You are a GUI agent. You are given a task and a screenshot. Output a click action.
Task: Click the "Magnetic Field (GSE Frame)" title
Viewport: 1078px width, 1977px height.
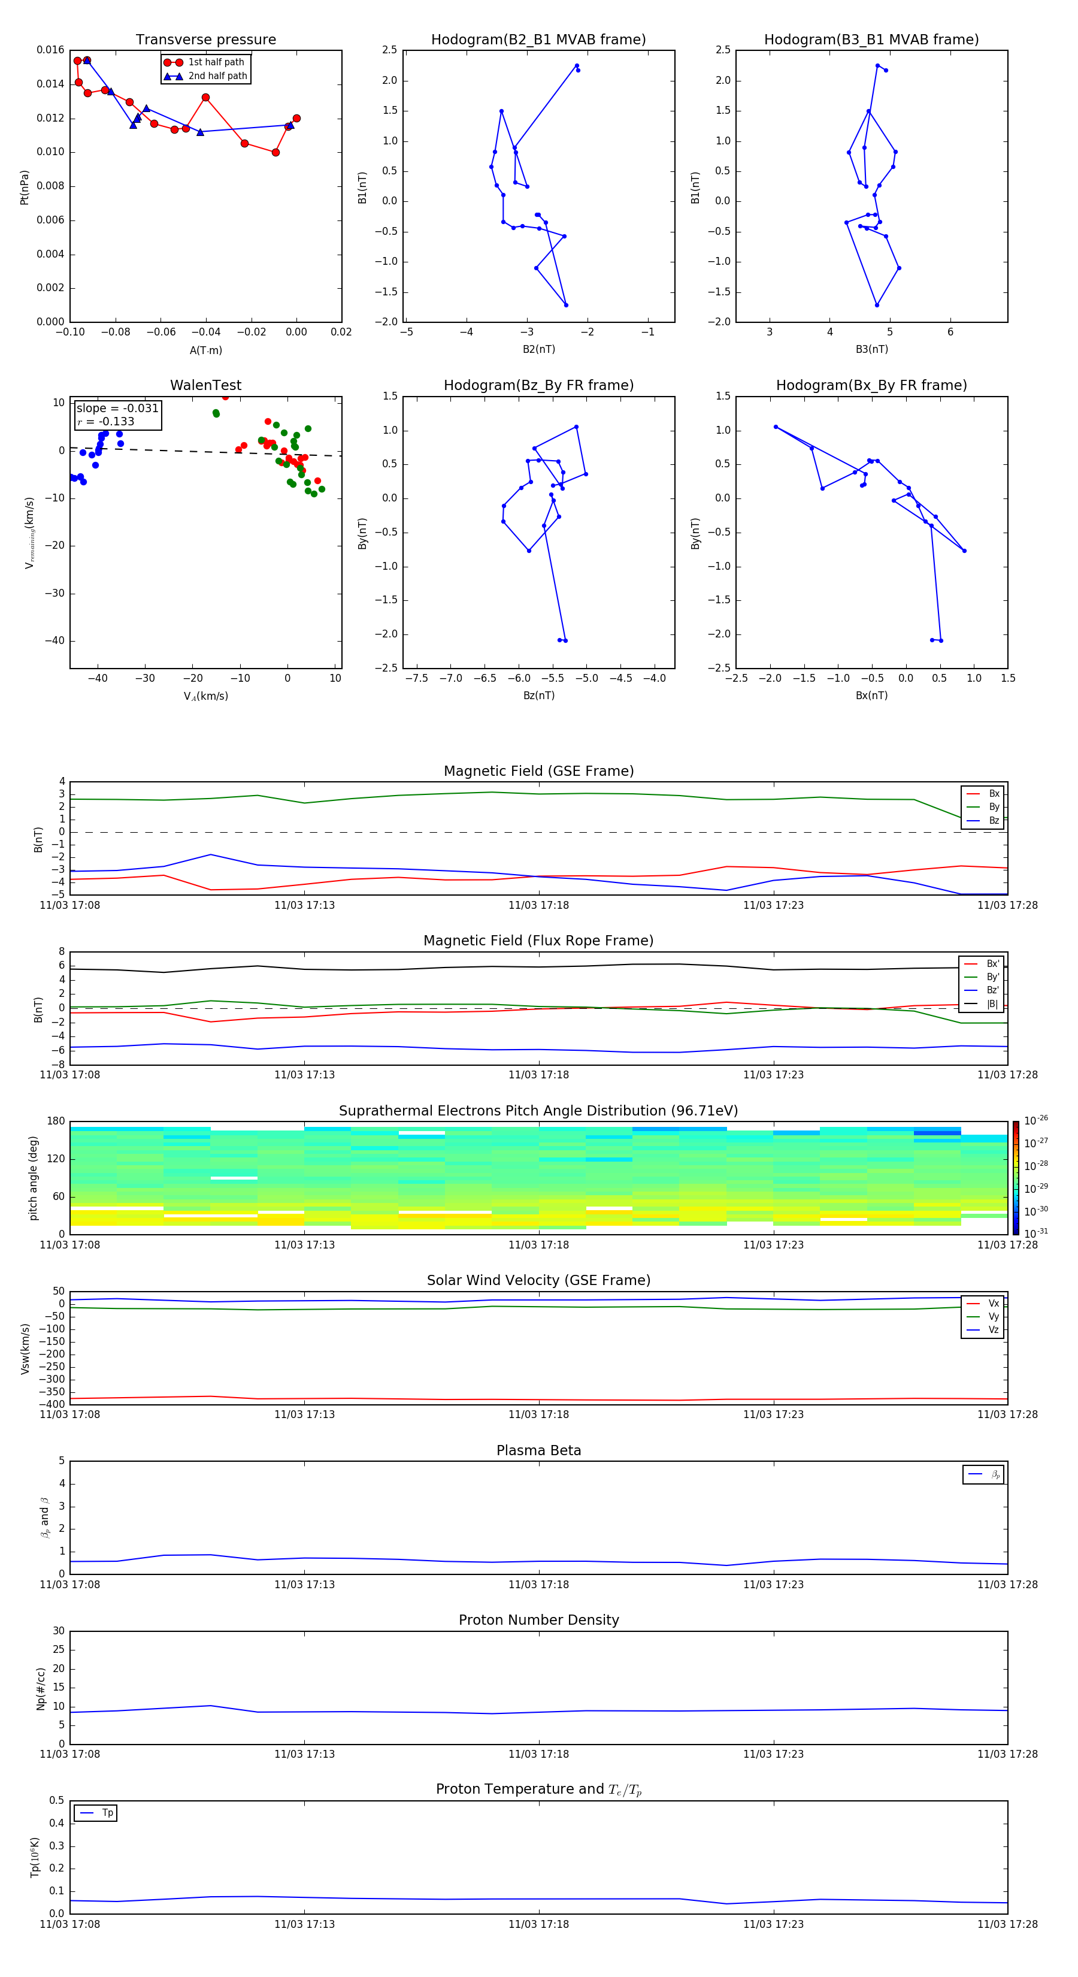click(x=538, y=771)
